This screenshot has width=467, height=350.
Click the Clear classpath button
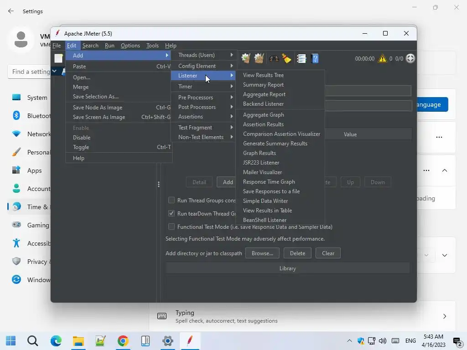pyautogui.click(x=328, y=253)
